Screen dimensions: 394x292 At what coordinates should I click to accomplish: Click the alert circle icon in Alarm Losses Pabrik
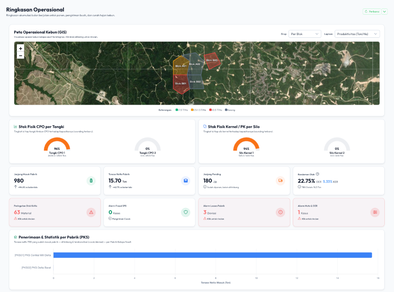tap(280, 212)
